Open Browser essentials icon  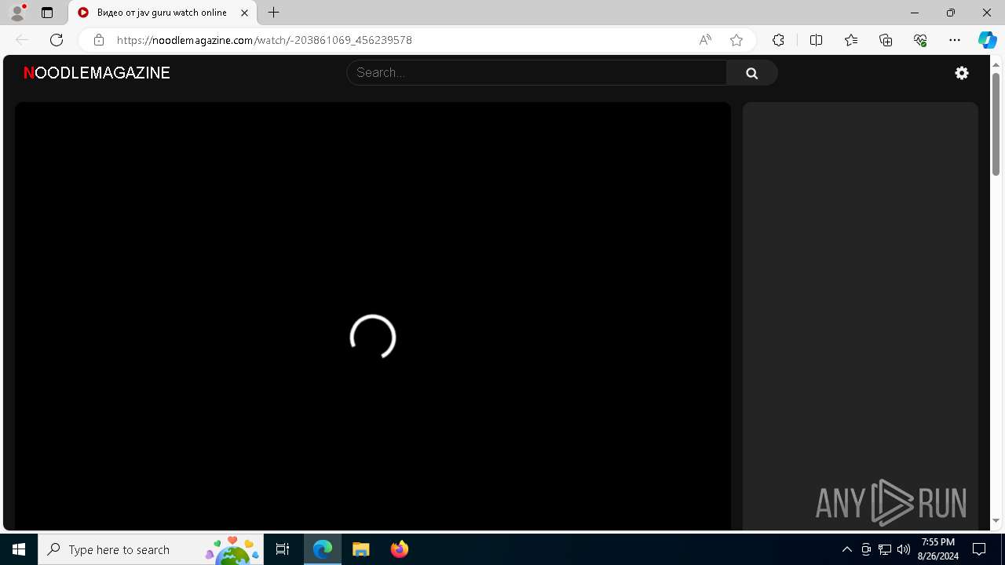tap(920, 40)
